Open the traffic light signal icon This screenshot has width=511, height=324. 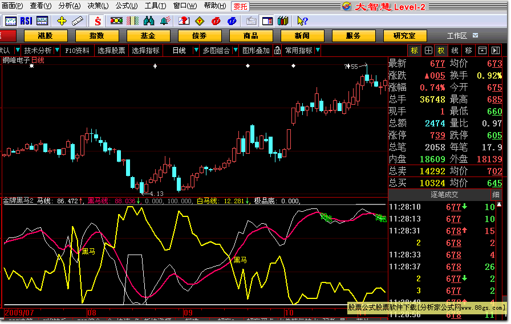tap(116, 21)
